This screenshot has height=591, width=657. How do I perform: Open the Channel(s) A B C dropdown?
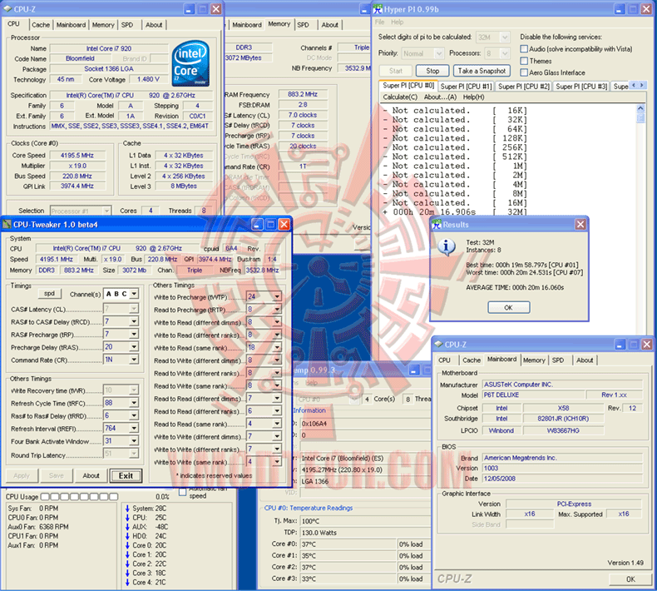134,294
